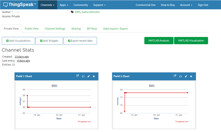Image resolution: width=221 pixels, height=132 pixels.
Task: Click the current axis label
Action: click(117, 101)
